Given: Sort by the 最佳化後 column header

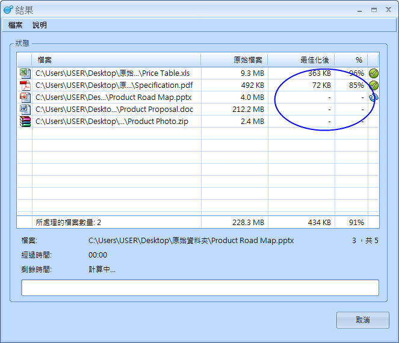Looking at the screenshot, I should [301, 60].
